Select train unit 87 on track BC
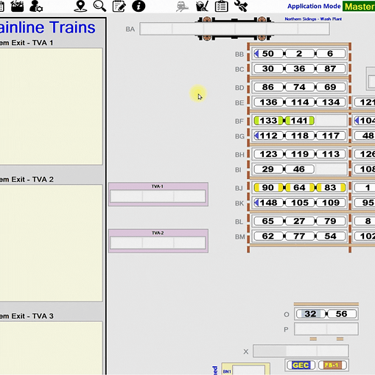This screenshot has width=375, height=375. pyautogui.click(x=331, y=69)
